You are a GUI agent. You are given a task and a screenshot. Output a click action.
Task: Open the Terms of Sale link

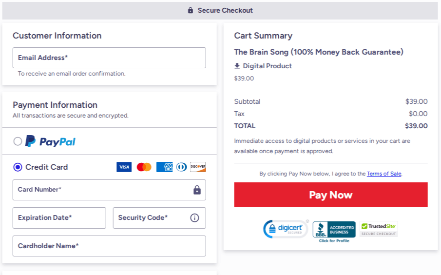tap(384, 174)
